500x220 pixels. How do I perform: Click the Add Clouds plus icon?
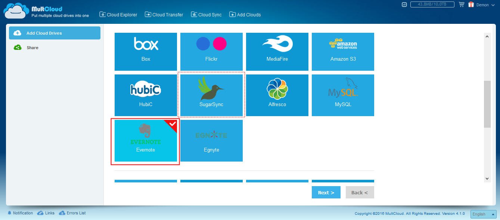click(x=232, y=15)
